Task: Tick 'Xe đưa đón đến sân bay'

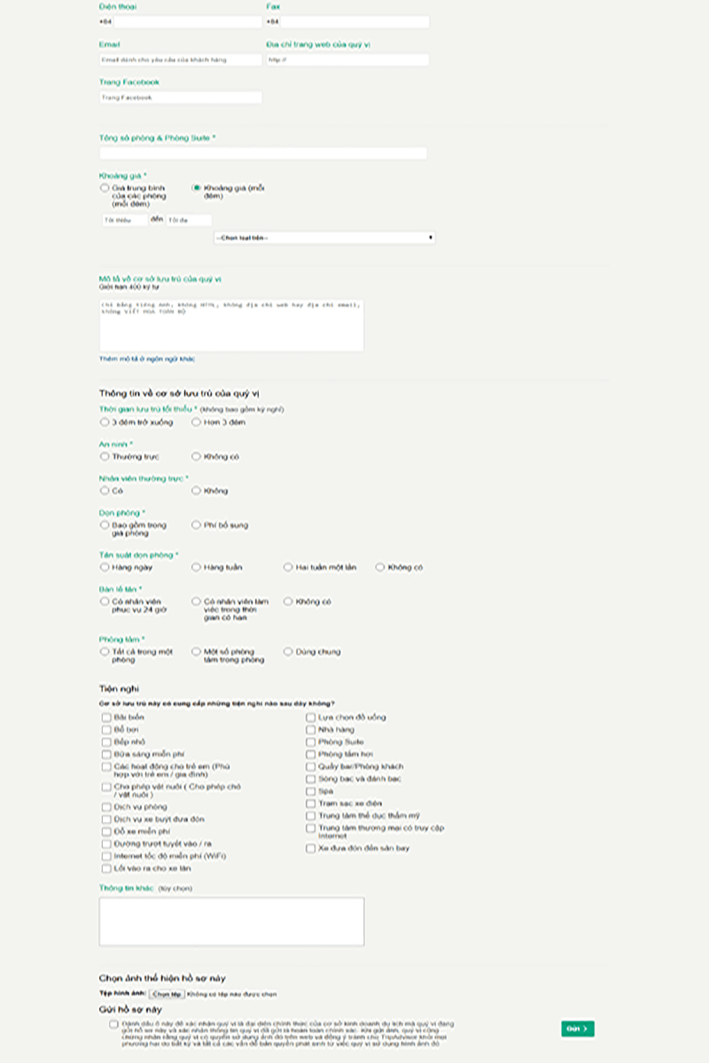Action: 311,848
